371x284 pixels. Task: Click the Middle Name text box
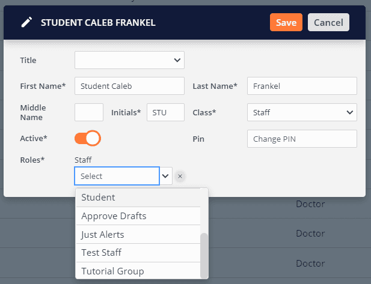(89, 112)
